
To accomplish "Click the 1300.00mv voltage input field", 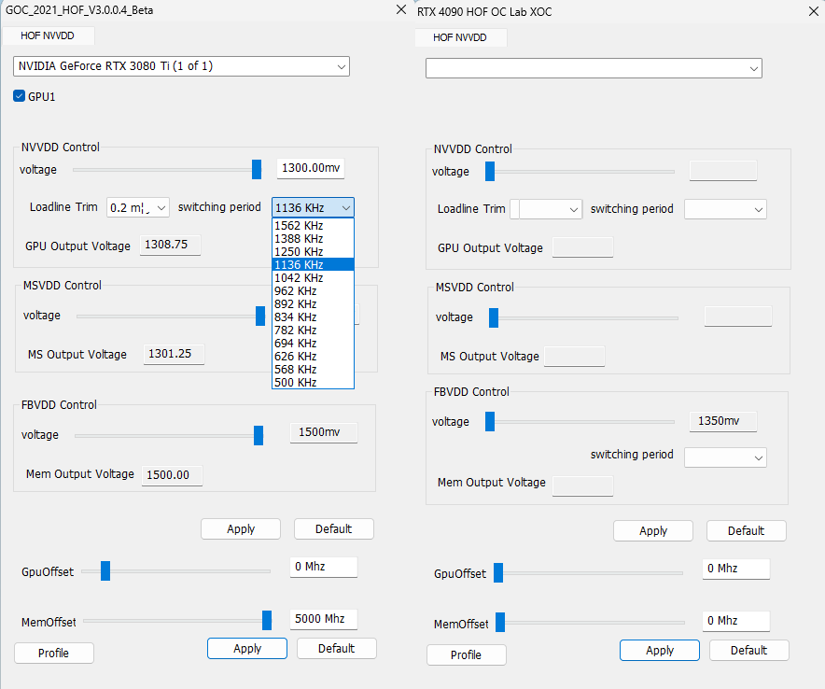I will point(311,168).
